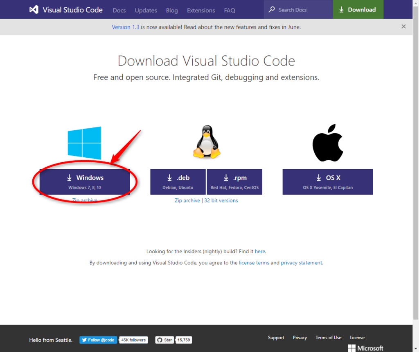Open the Terms of Use footer link

click(x=329, y=338)
